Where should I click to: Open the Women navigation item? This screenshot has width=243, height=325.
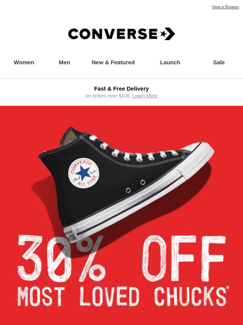(x=24, y=62)
